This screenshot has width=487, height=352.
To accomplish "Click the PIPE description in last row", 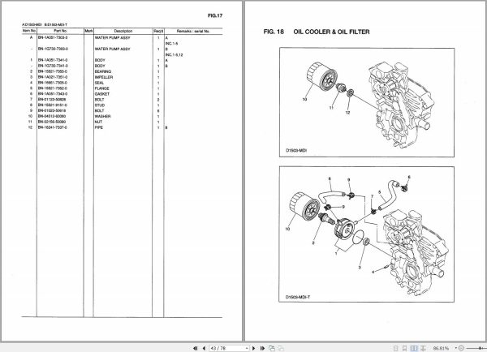I will tap(99, 127).
